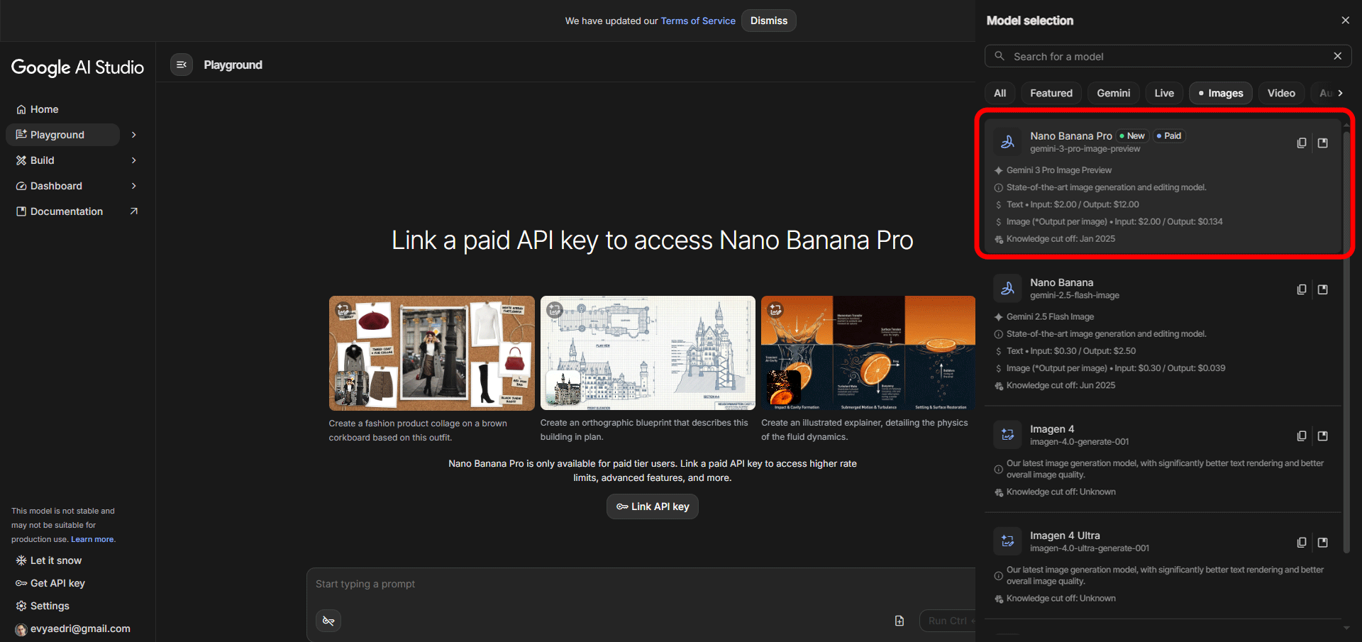This screenshot has width=1362, height=642.
Task: Expand the Playground submenu chevron
Action: click(x=134, y=135)
